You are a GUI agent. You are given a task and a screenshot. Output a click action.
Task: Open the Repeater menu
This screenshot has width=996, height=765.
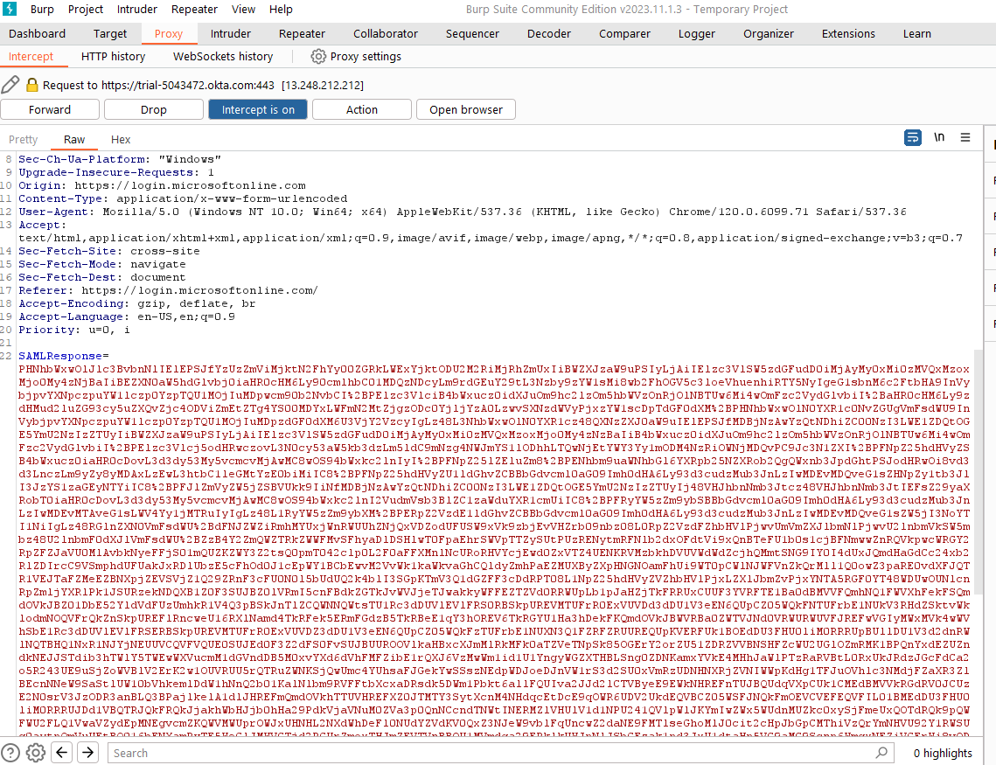tap(194, 9)
